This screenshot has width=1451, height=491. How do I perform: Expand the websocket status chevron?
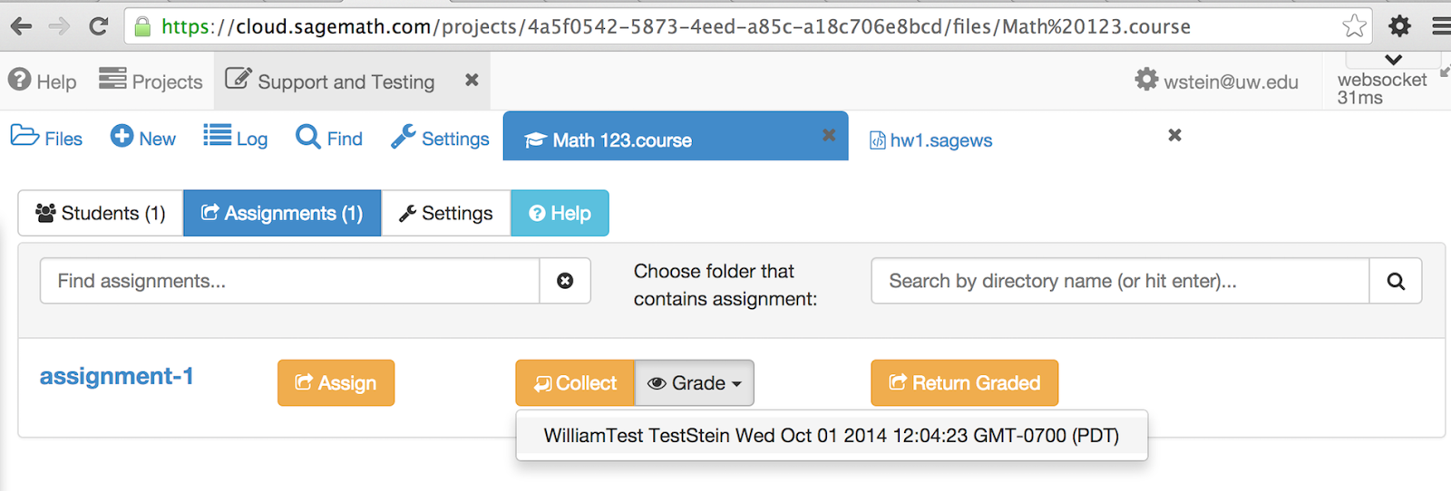(x=1393, y=60)
